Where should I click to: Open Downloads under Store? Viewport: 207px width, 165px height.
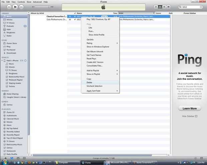[11, 53]
